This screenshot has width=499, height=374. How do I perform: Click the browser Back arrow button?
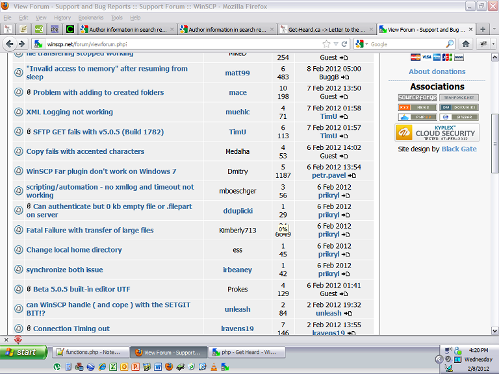point(10,44)
